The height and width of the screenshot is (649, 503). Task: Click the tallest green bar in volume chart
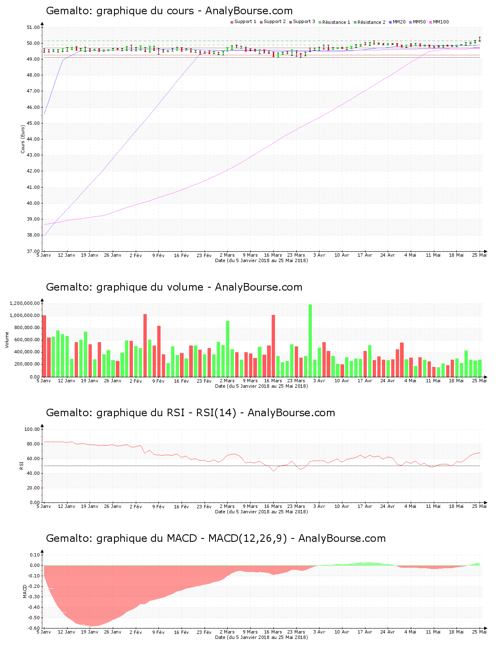310,340
